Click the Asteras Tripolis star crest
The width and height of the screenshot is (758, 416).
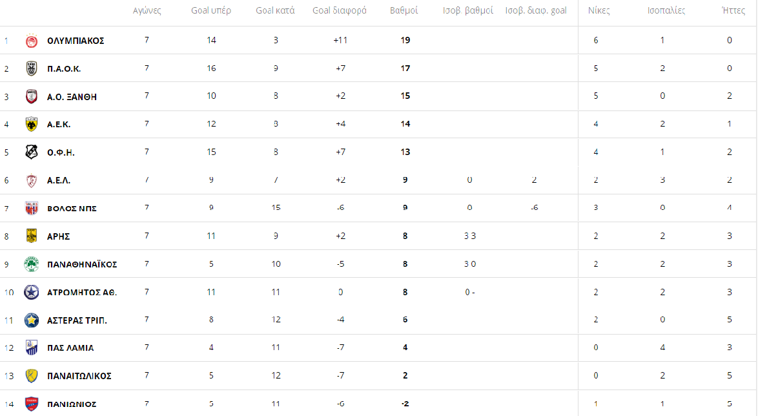tap(31, 320)
